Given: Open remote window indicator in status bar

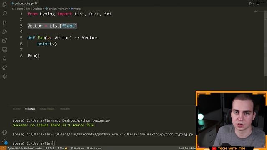Looking at the screenshot, I should (x=3, y=148).
